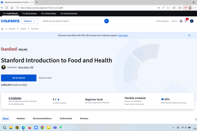Switch to the Recommendations tab
Image resolution: width=197 pixels, height=131 pixels.
[42, 119]
